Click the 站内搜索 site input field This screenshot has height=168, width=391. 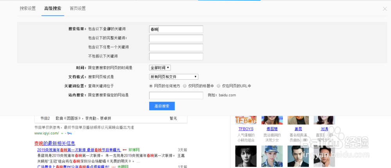pyautogui.click(x=176, y=95)
